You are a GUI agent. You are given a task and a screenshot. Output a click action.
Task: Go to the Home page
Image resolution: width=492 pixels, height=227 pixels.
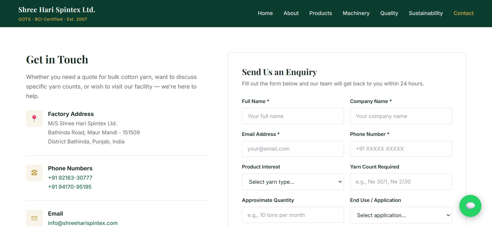(x=265, y=13)
